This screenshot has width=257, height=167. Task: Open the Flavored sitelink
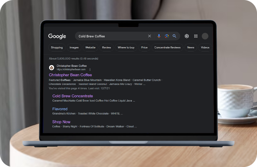tap(60, 109)
